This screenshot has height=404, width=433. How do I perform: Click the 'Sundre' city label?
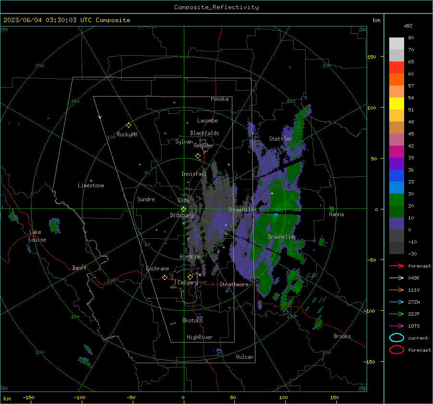click(146, 199)
